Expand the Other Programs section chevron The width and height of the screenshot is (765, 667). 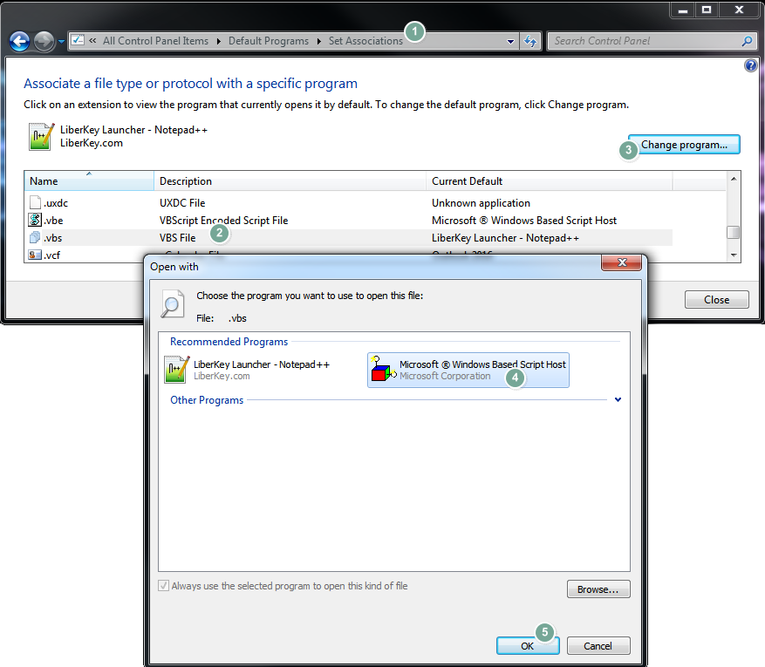point(618,400)
